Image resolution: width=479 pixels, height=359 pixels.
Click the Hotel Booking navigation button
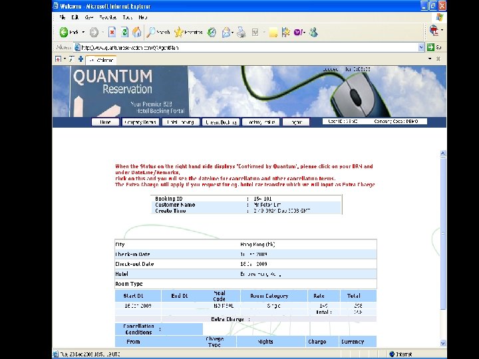coord(180,122)
